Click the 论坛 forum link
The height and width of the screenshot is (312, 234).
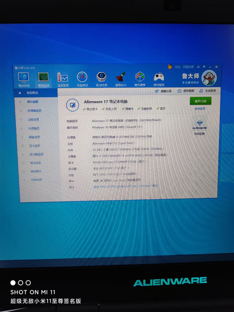coord(177,67)
